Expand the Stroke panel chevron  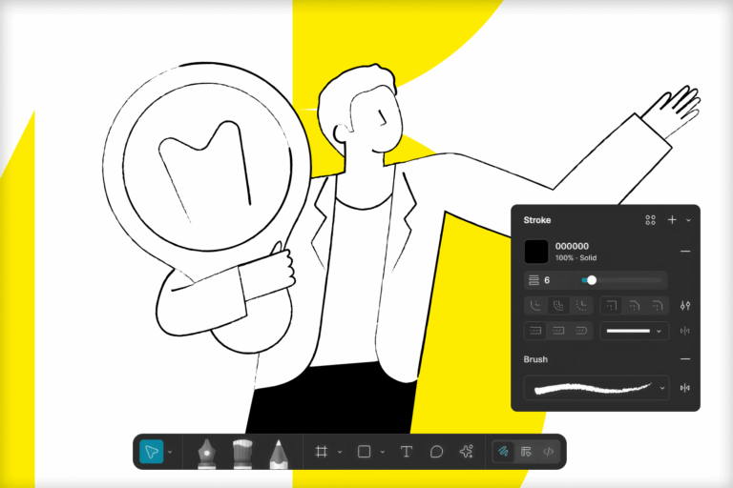click(x=688, y=220)
